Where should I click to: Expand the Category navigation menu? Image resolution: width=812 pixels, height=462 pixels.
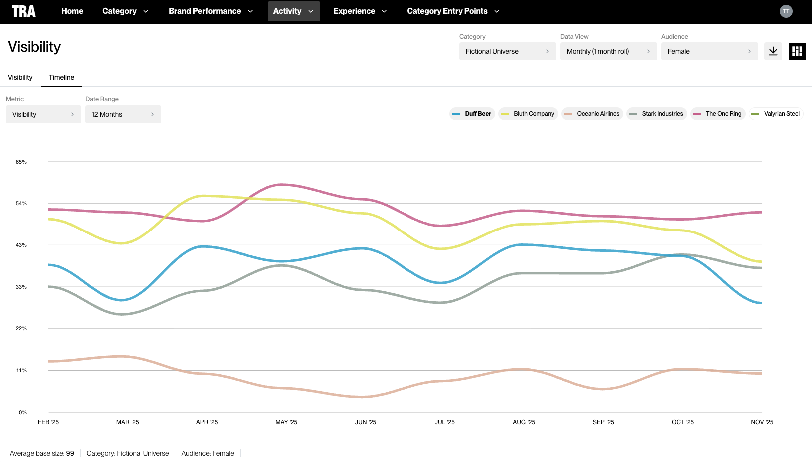(x=125, y=11)
